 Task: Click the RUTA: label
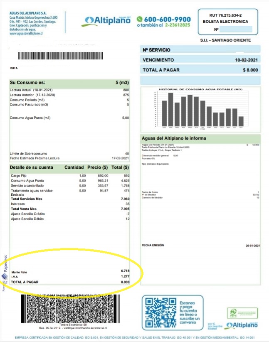pyautogui.click(x=14, y=68)
